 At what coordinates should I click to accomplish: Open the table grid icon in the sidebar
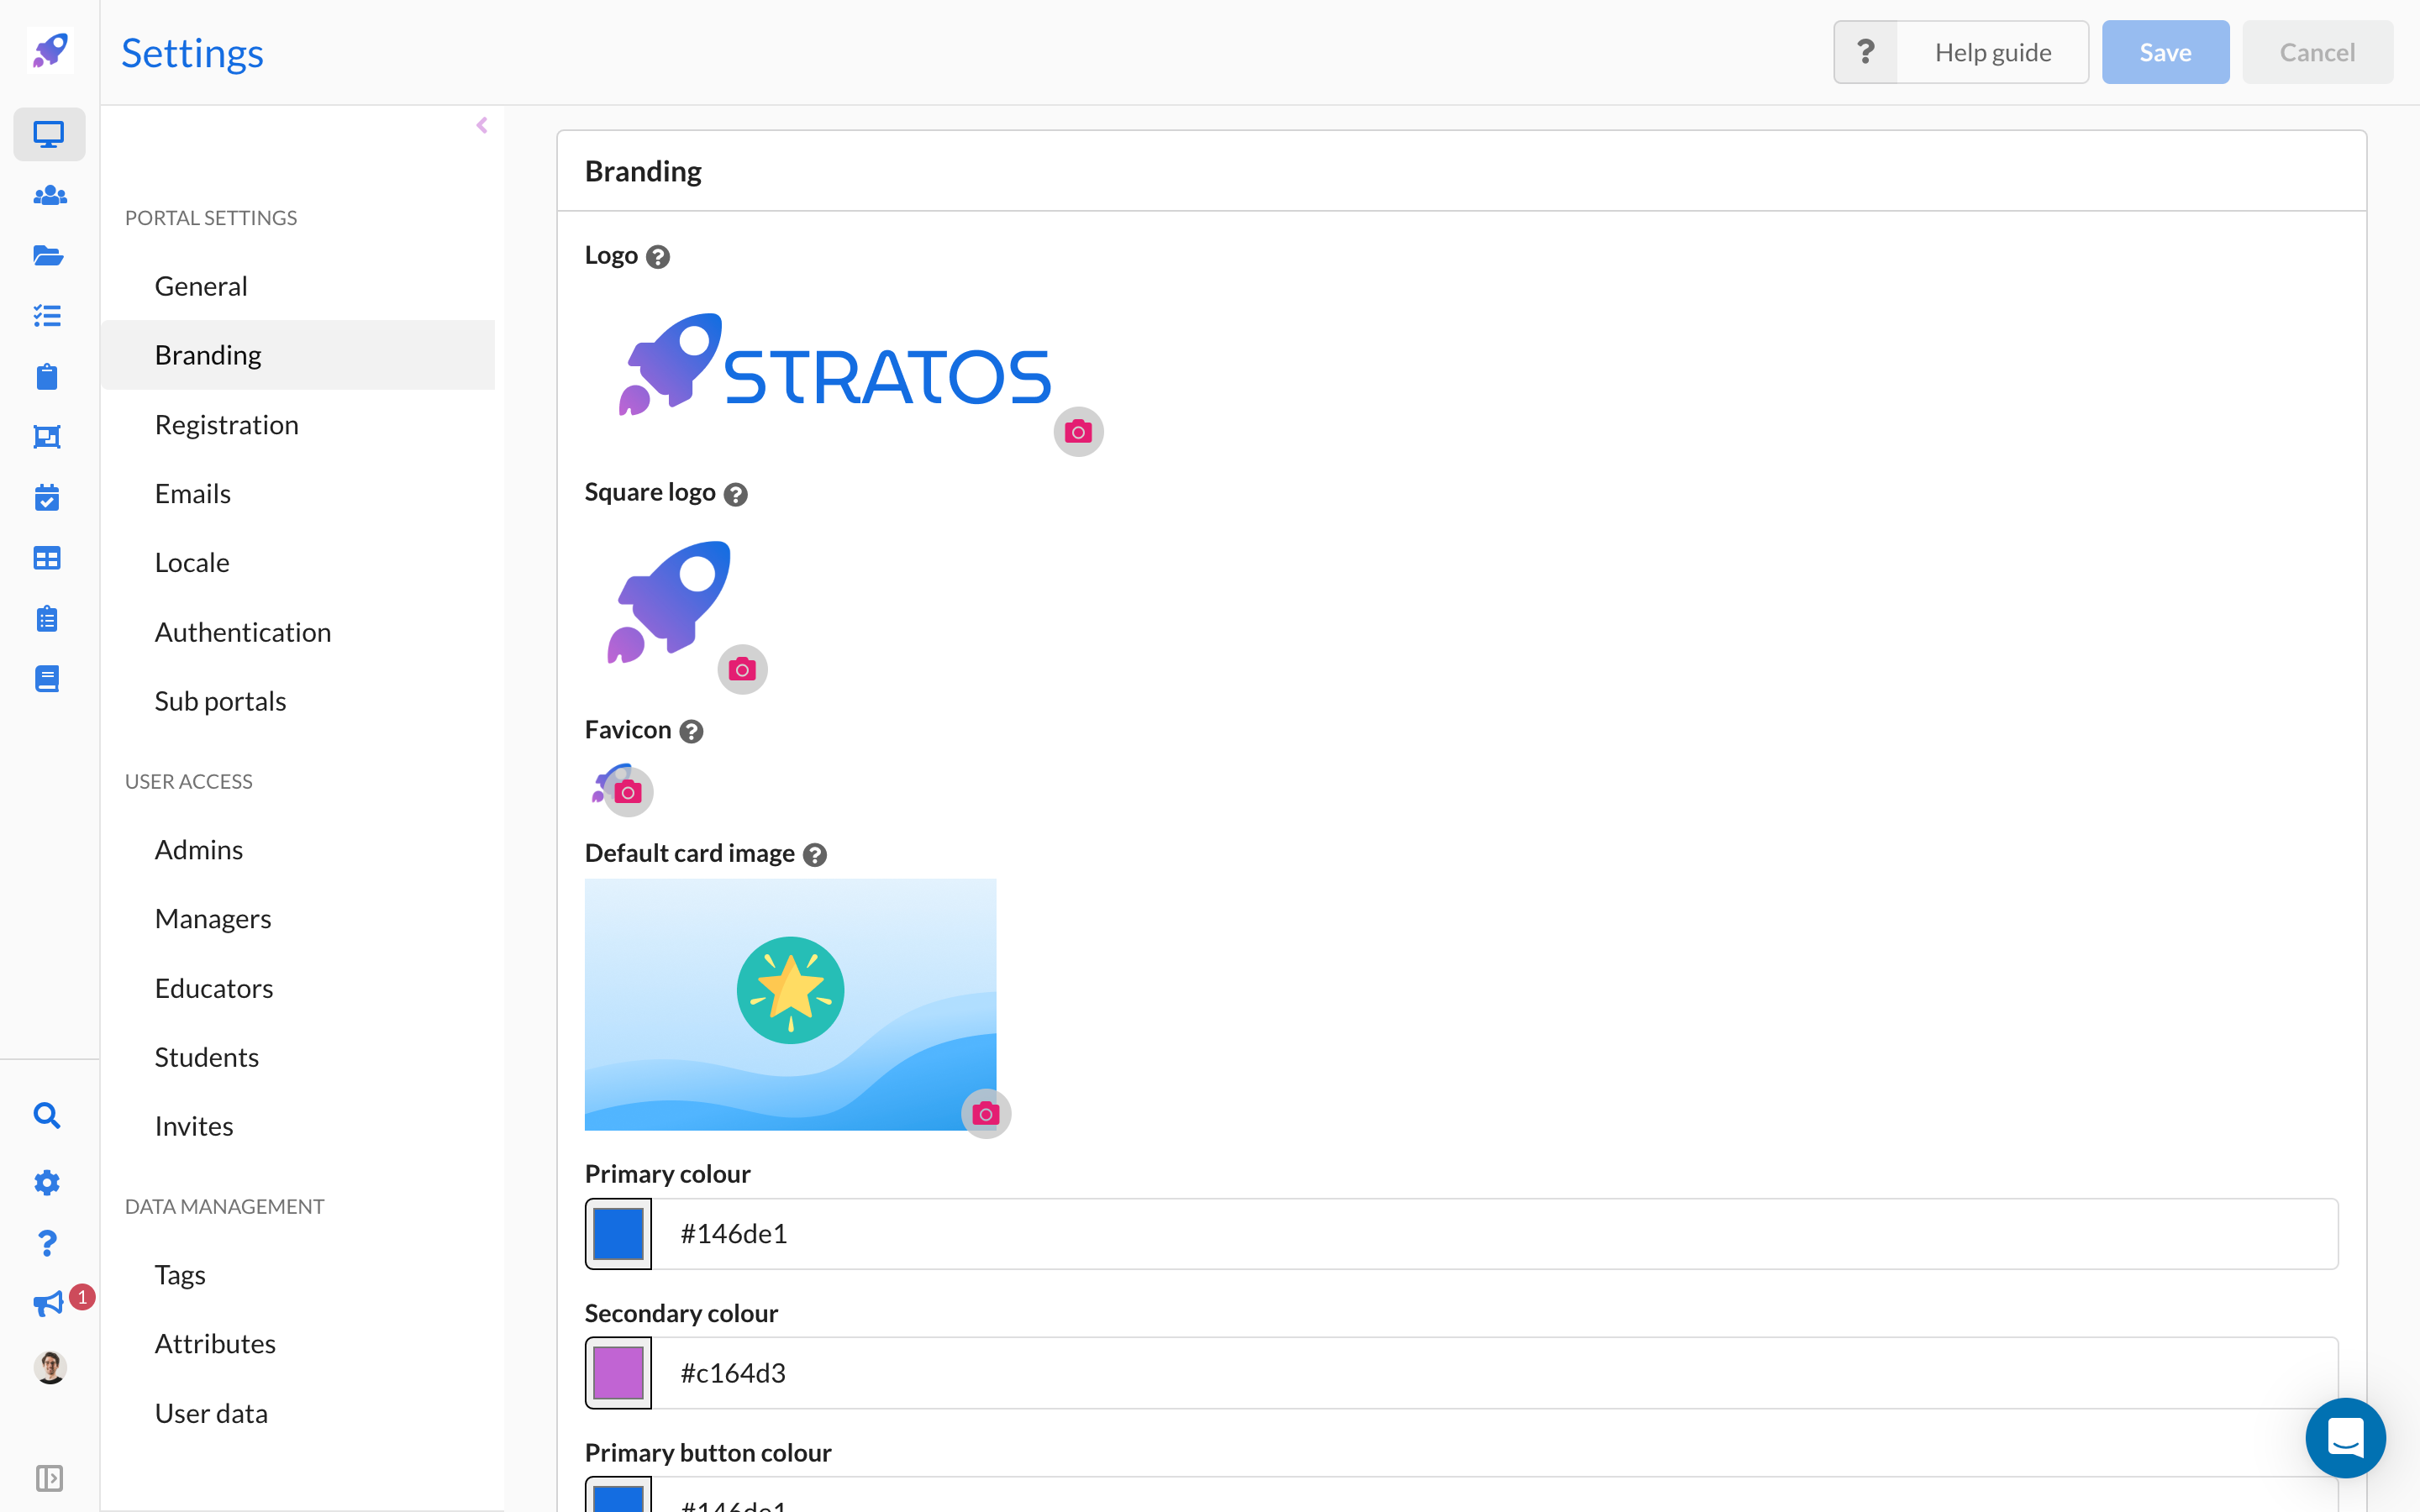pos(47,557)
